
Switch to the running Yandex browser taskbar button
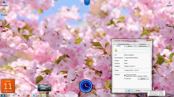coord(39,95)
